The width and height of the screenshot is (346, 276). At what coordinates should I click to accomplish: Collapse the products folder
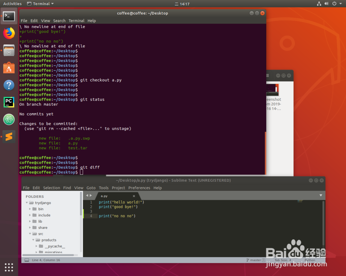coord(33,240)
